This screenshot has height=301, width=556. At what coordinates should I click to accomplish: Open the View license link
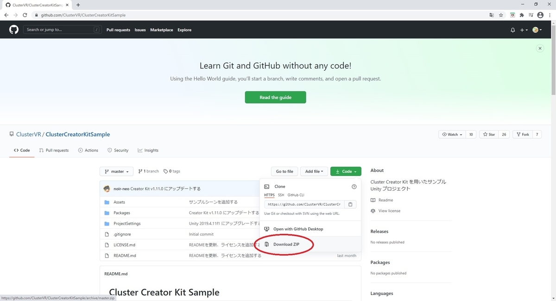coord(385,211)
